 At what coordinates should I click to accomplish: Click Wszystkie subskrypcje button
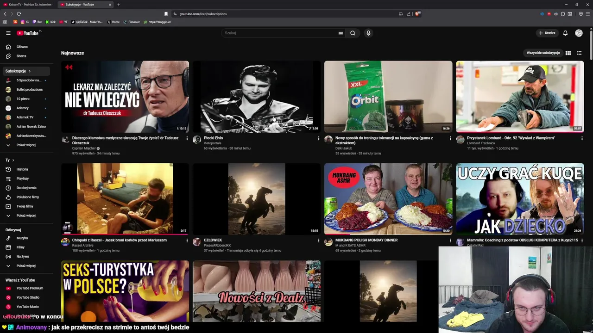click(543, 53)
